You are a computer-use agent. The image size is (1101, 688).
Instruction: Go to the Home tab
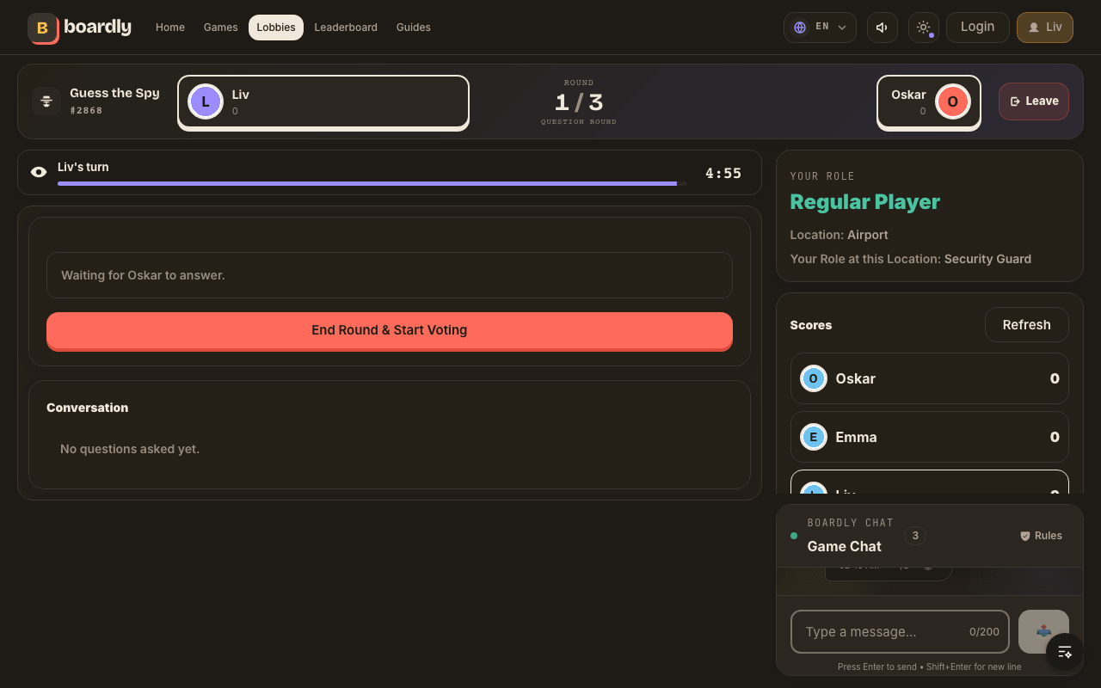pyautogui.click(x=170, y=28)
